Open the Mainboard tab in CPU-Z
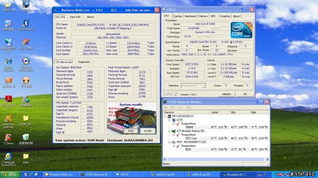The width and height of the screenshot is (318, 178). [x=190, y=16]
